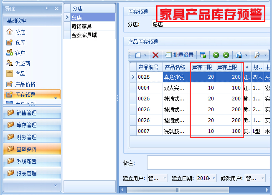
Task: Click the green move down arrow icon
Action: click(226, 55)
